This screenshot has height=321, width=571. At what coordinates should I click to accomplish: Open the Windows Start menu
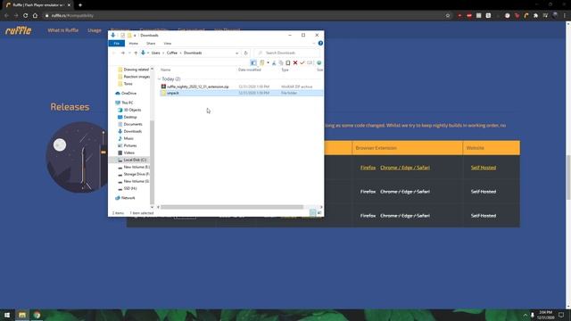tap(7, 315)
